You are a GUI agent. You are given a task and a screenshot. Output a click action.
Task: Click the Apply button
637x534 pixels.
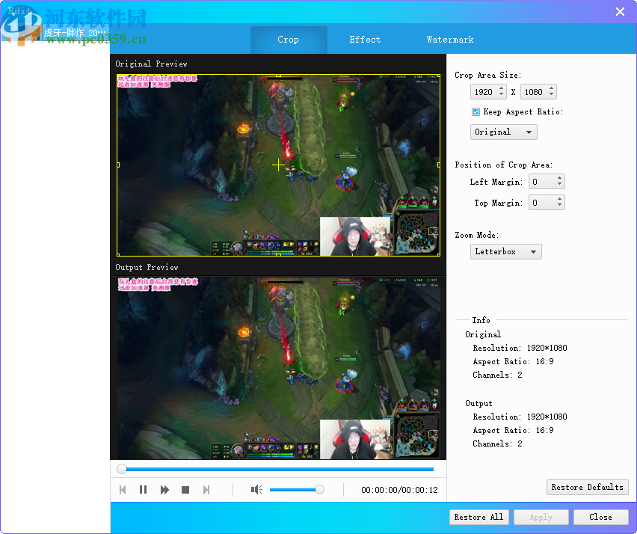[x=541, y=517]
